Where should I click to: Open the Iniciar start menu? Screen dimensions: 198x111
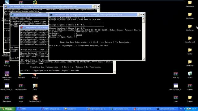tap(8, 109)
